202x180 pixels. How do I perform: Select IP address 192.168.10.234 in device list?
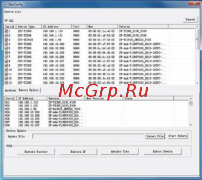coord(53,83)
